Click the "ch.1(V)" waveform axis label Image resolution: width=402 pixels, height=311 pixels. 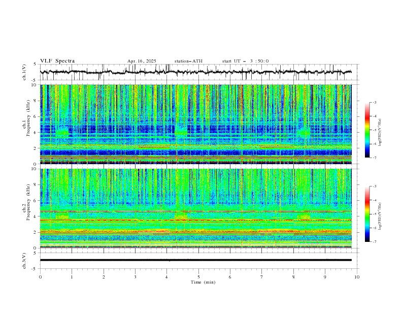point(24,72)
